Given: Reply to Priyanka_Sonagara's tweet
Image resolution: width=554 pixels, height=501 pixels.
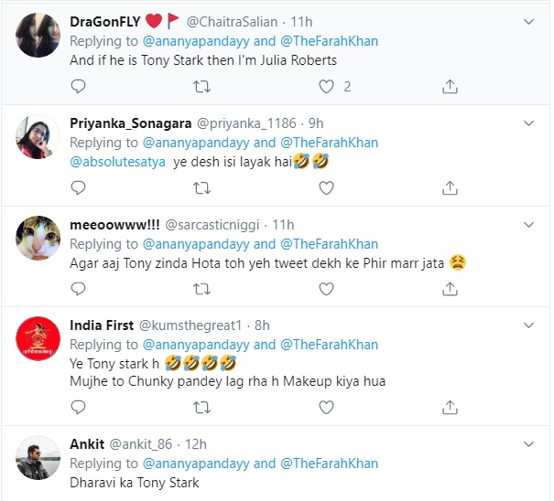Looking at the screenshot, I should [x=79, y=187].
